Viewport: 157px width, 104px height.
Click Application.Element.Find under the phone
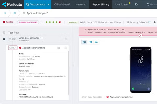tap(121, 97)
